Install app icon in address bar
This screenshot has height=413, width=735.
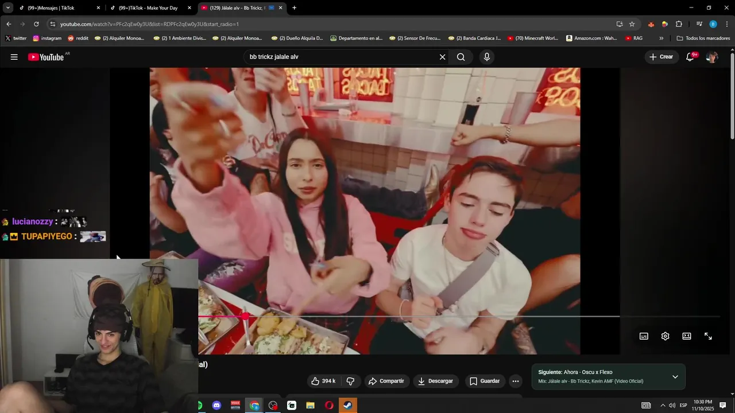619,24
